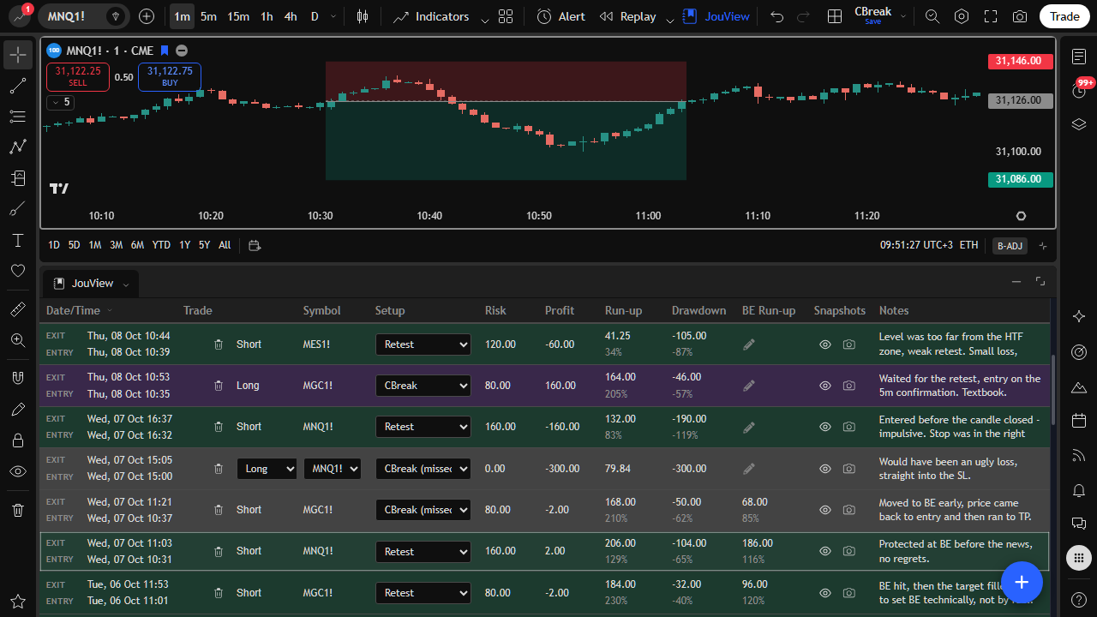Screen dimensions: 1097x617
Task: Open the JouView tab dropdown chevron
Action: point(126,284)
